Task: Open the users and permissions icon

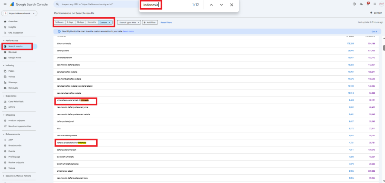Action: point(361,4)
